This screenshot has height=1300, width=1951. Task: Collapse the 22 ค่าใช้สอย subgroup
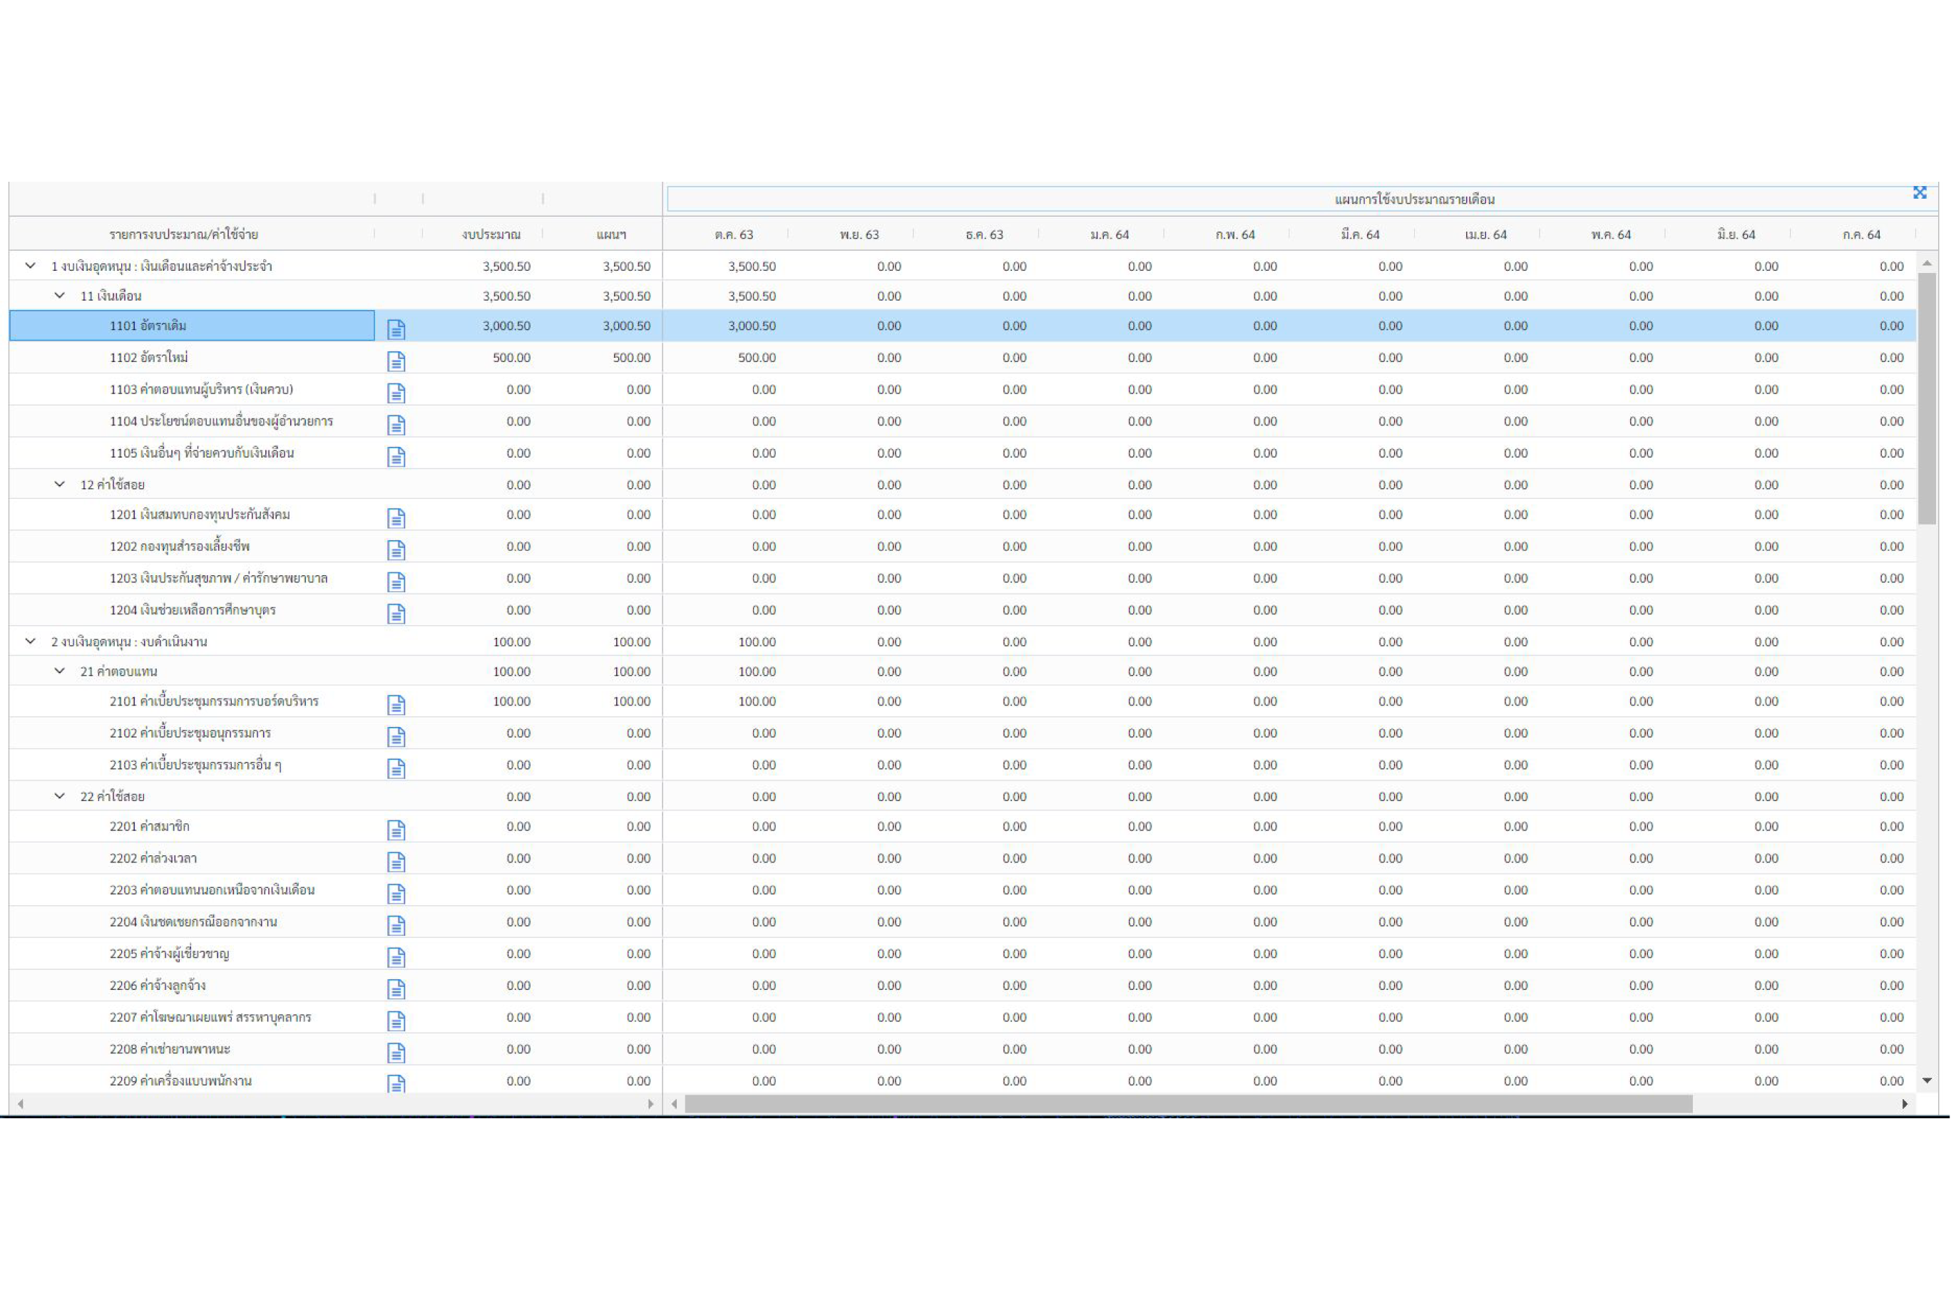coord(60,796)
